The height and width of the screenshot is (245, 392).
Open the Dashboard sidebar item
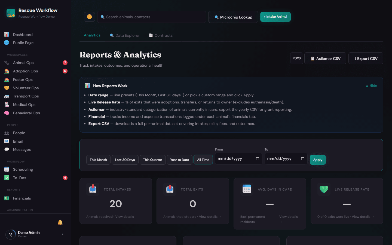(x=35, y=35)
